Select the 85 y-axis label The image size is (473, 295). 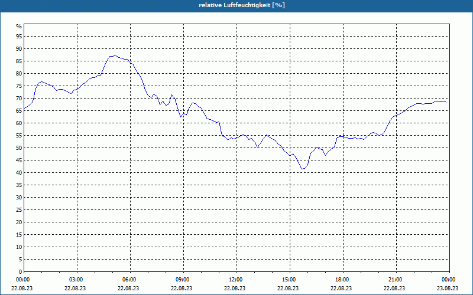tap(19, 61)
